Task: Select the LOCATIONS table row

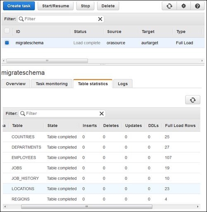Action: [x=101, y=188]
